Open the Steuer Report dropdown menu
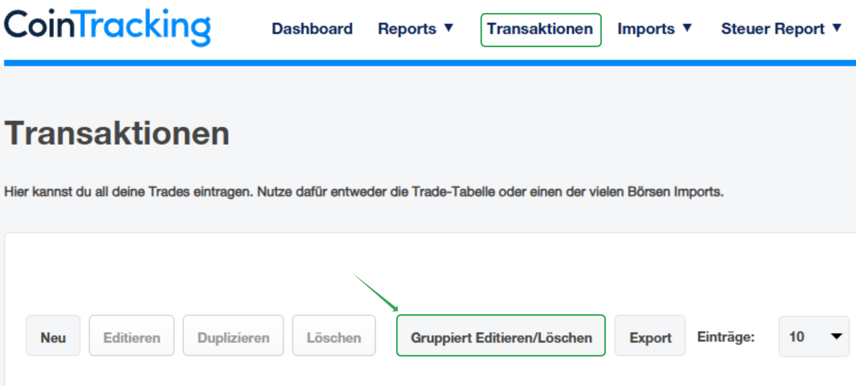 pos(781,29)
